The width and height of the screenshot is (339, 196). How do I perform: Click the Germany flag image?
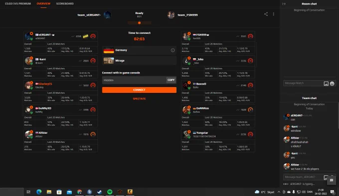[109, 50]
